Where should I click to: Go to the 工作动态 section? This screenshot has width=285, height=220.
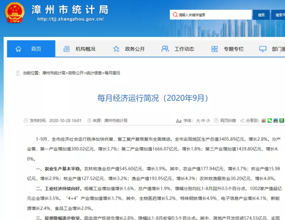(184, 49)
